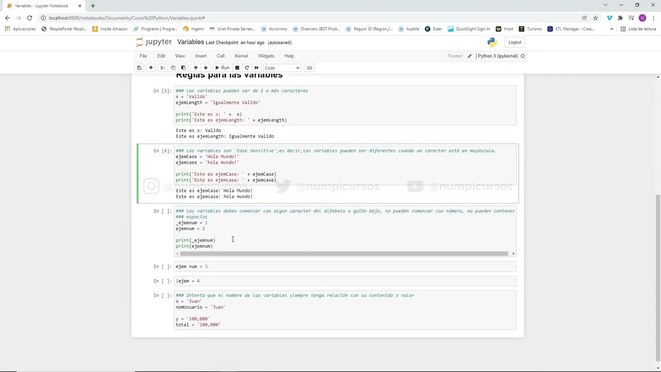This screenshot has width=661, height=372.
Task: Click output text 'Este es ejemLength: Igualmente Valido'
Action: pos(225,136)
